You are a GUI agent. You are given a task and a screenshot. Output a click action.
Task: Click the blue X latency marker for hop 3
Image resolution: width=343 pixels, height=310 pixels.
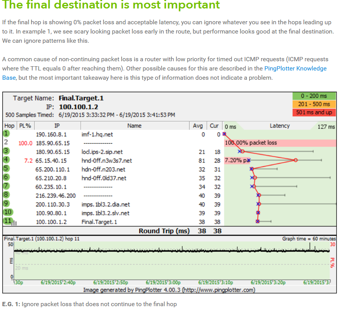pos(240,152)
